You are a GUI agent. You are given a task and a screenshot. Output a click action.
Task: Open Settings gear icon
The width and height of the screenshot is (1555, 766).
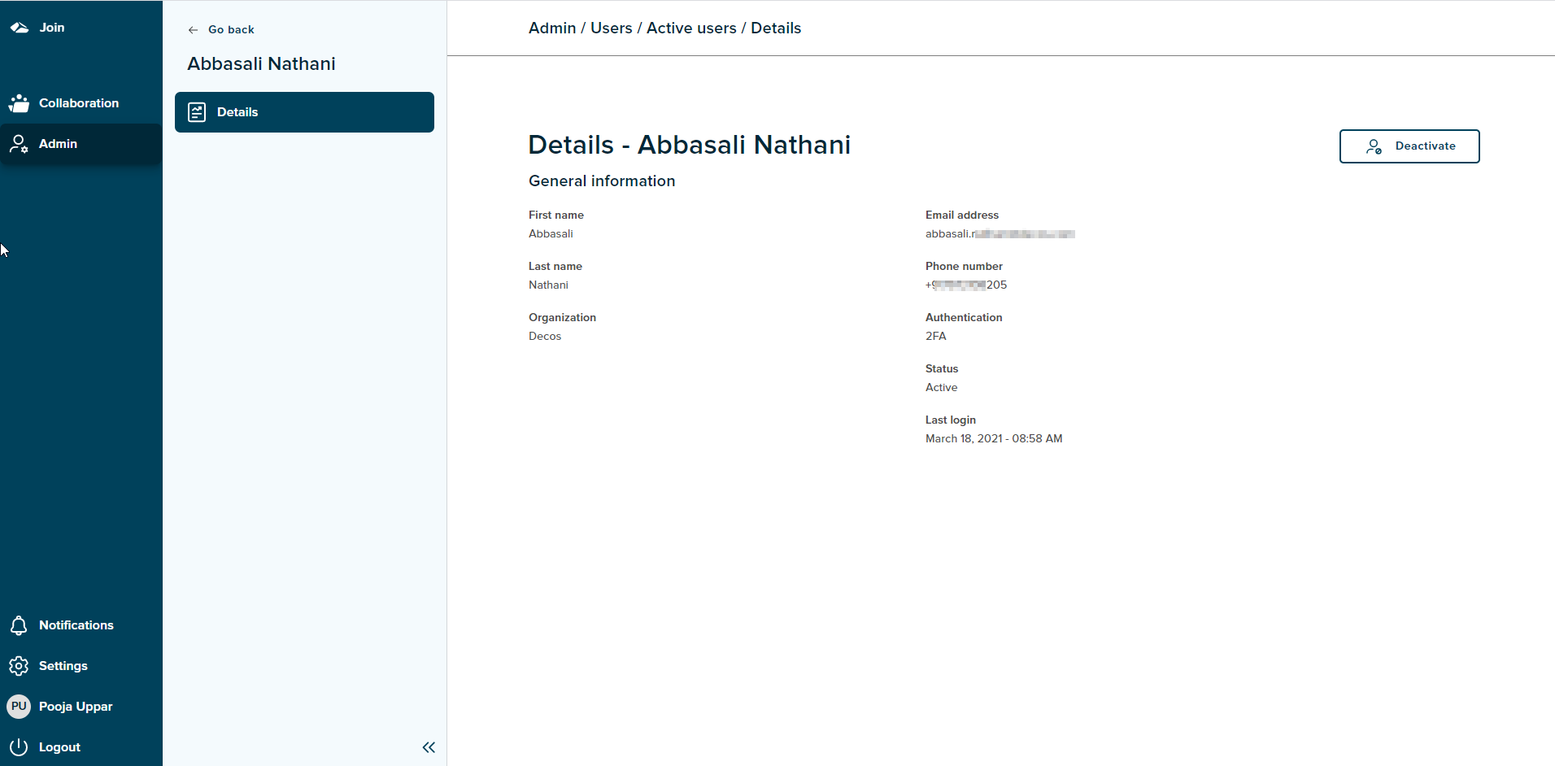pyautogui.click(x=19, y=666)
